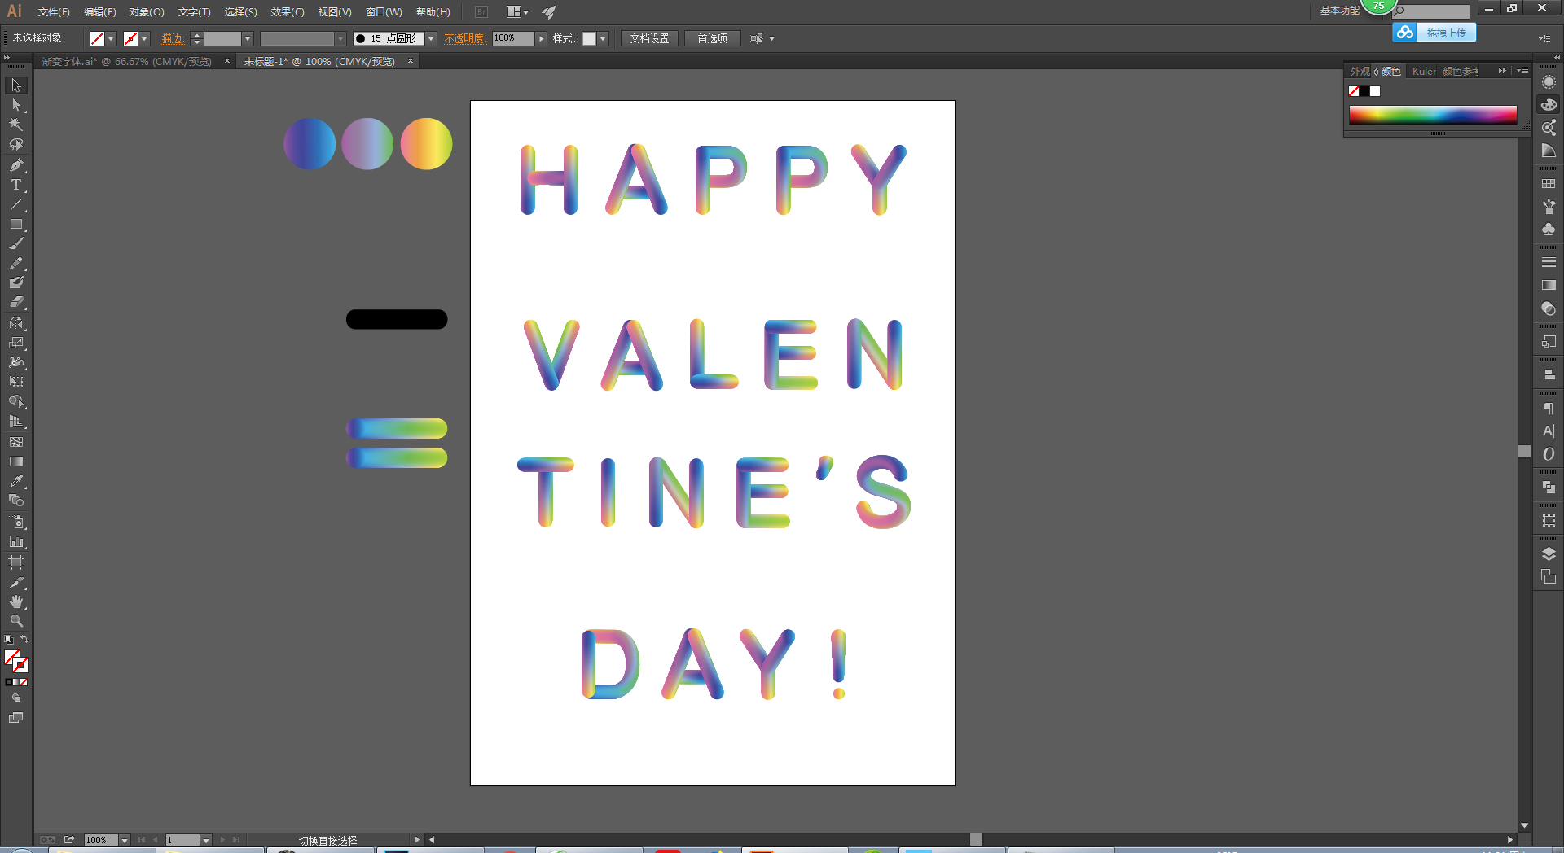Select the Perspective Grid tool
This screenshot has width=1564, height=853.
click(x=16, y=422)
